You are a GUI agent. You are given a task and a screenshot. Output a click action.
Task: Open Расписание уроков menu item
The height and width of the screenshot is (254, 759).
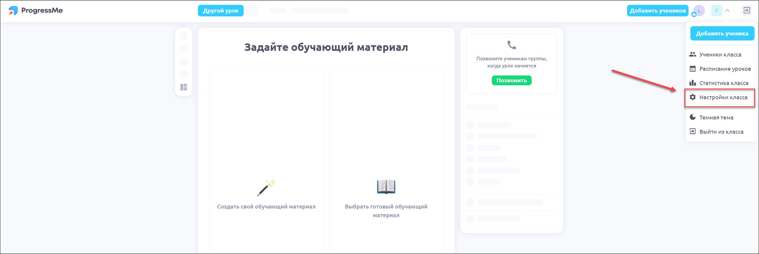725,69
